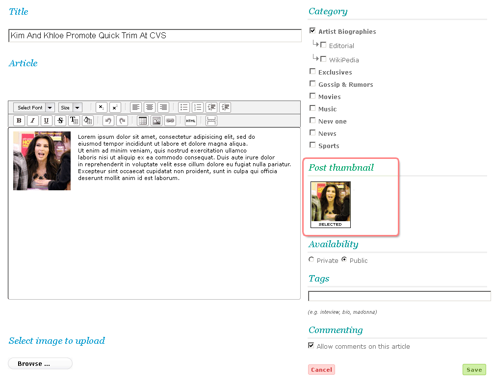Redo the last edit
This screenshot has height=384, width=494.
pyautogui.click(x=122, y=121)
